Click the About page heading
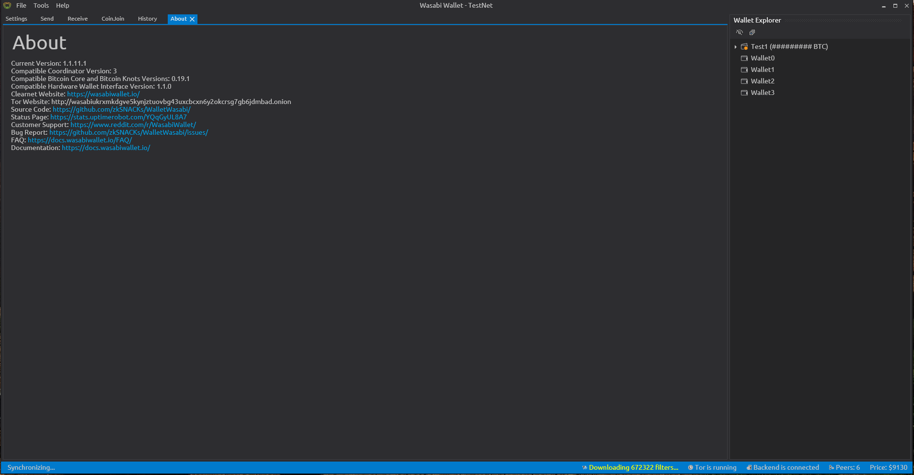The width and height of the screenshot is (914, 475). [x=39, y=43]
